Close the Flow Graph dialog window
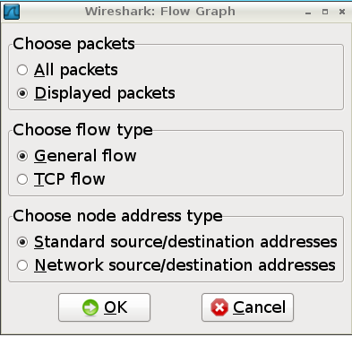This screenshot has height=337, width=352. 342,12
